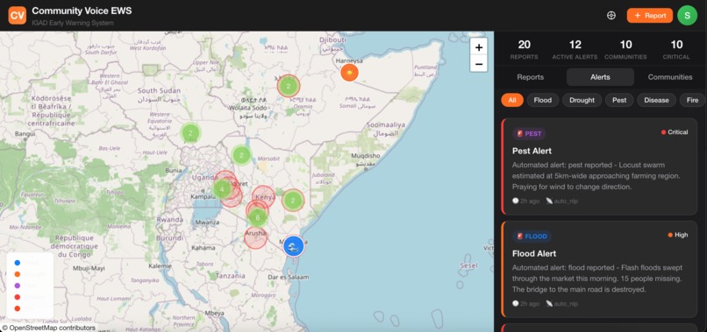Switch to the Communities tab
Viewport: 707px width, 332px height.
pos(670,77)
